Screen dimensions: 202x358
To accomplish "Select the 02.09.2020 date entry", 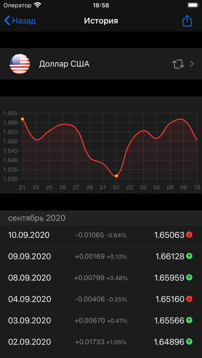I will 29,342.
